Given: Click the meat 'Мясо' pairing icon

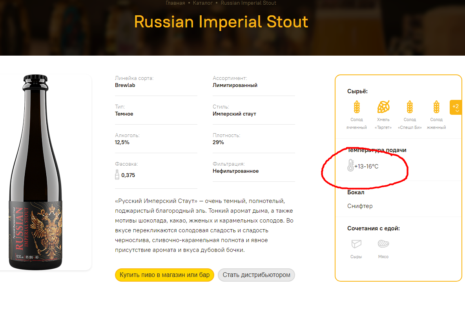Looking at the screenshot, I should (x=383, y=244).
